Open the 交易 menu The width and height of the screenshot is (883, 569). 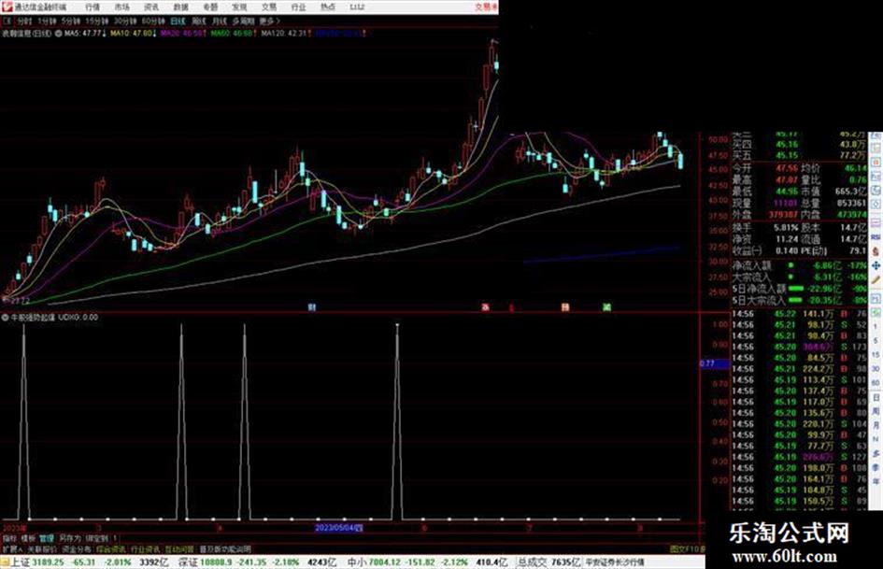click(x=269, y=7)
